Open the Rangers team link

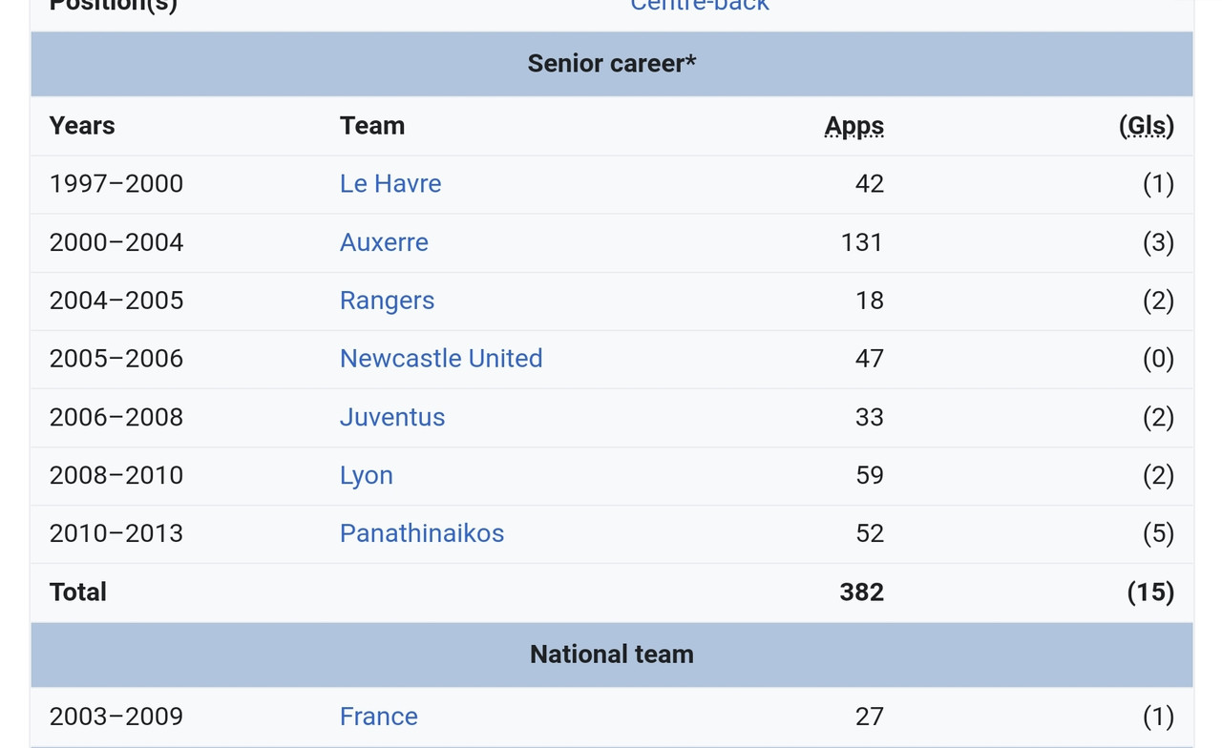click(387, 301)
